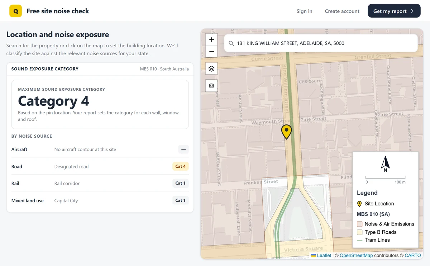Click the Noise & Air Emissions legend swatch
Image resolution: width=430 pixels, height=266 pixels.
click(359, 224)
